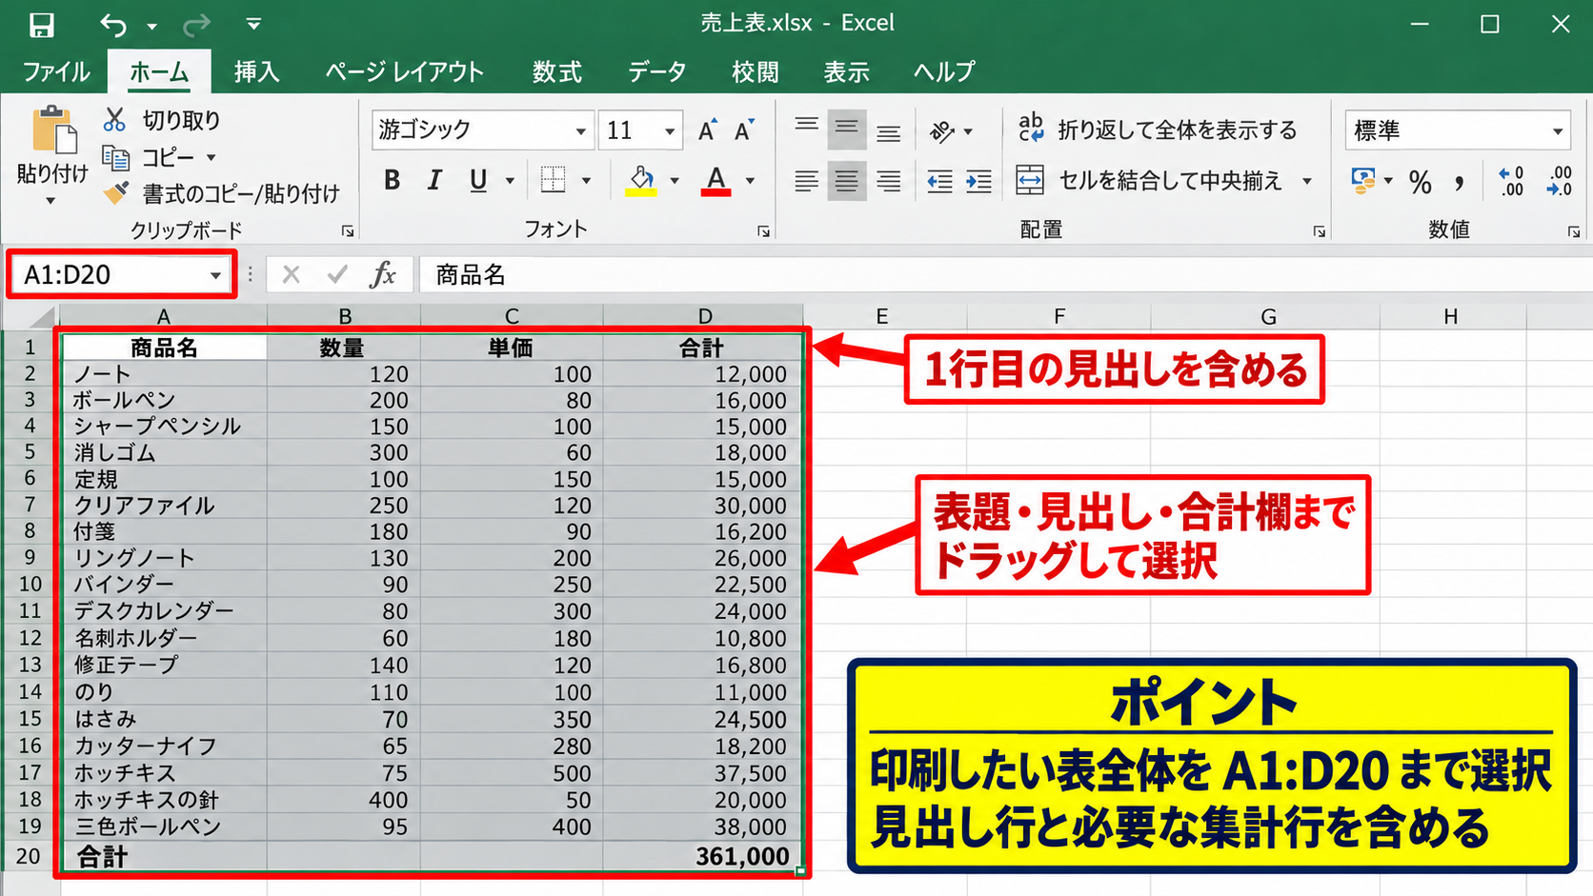Switch to the 数式 tab

pos(556,71)
